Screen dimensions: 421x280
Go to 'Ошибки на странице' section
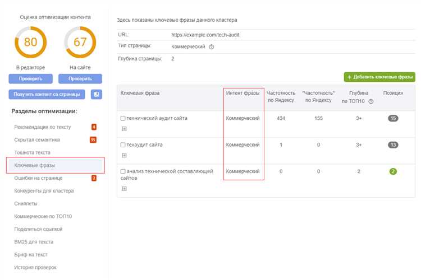pos(38,178)
